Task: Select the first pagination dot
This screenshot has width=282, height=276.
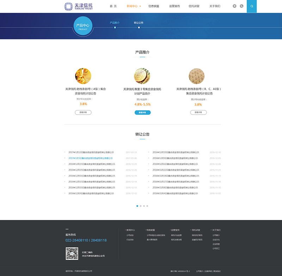Action: coord(137,206)
